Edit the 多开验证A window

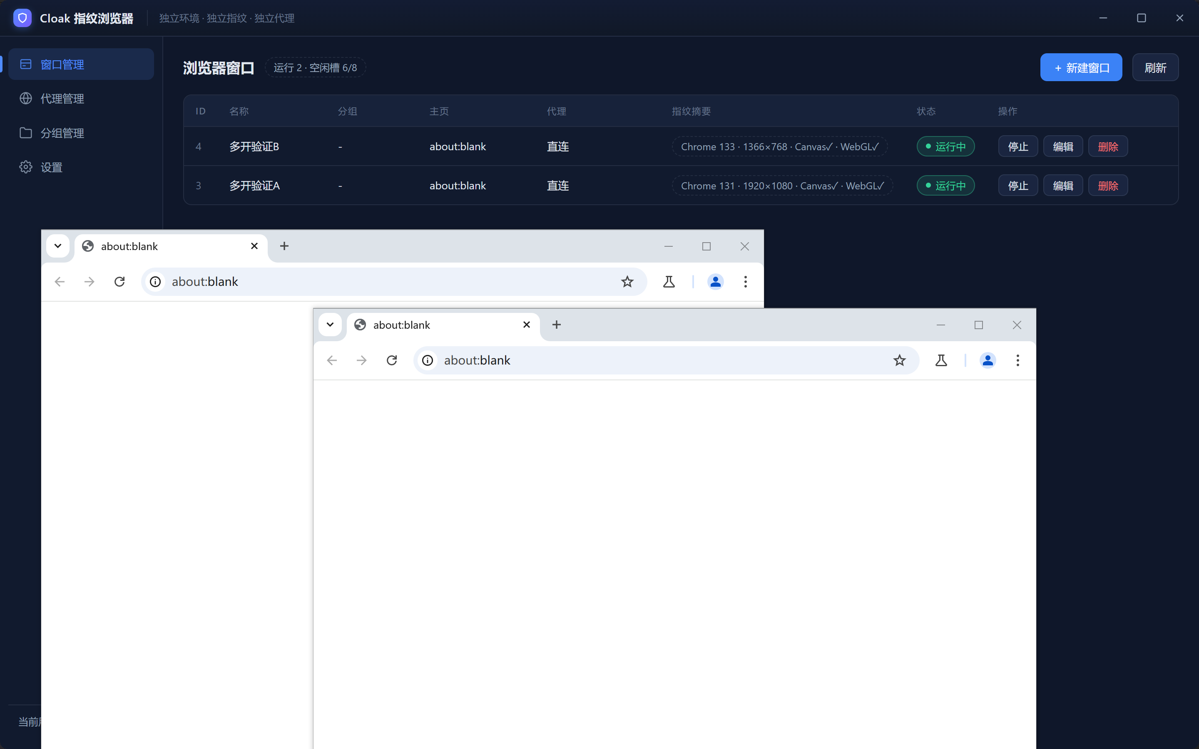click(x=1063, y=186)
